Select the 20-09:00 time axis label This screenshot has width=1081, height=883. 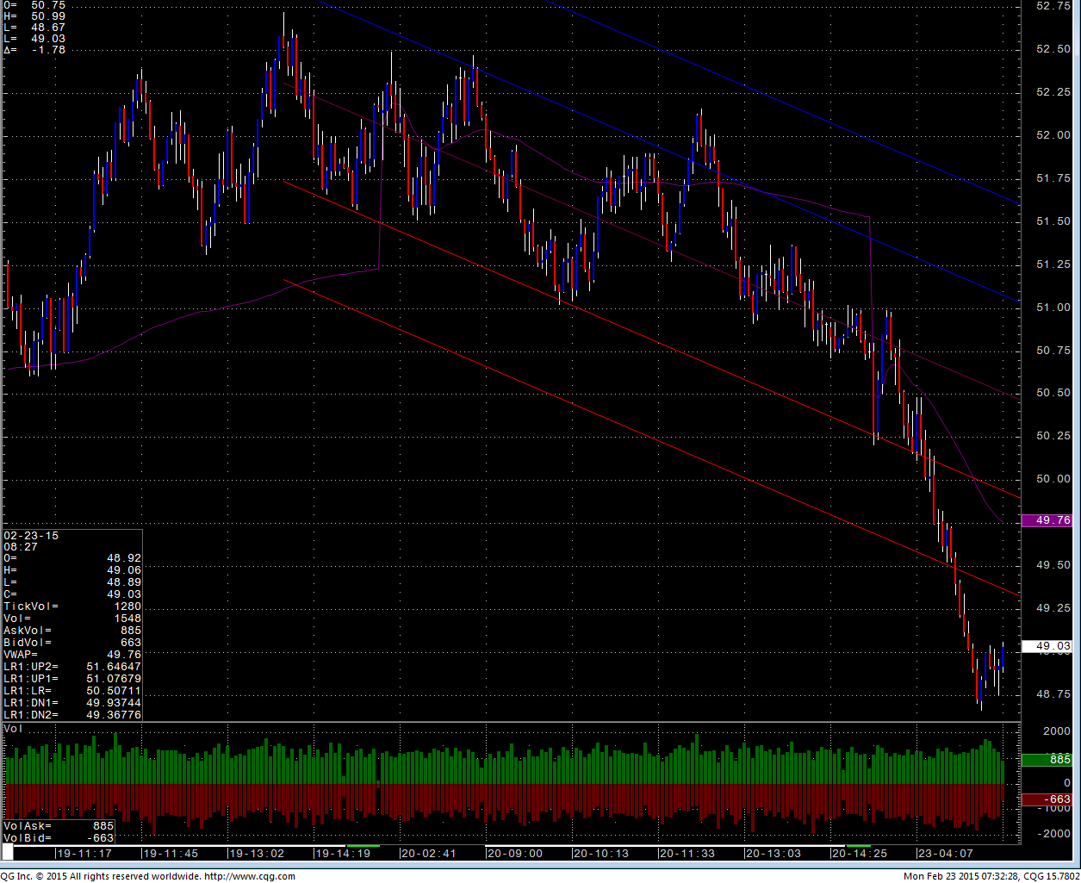click(515, 854)
